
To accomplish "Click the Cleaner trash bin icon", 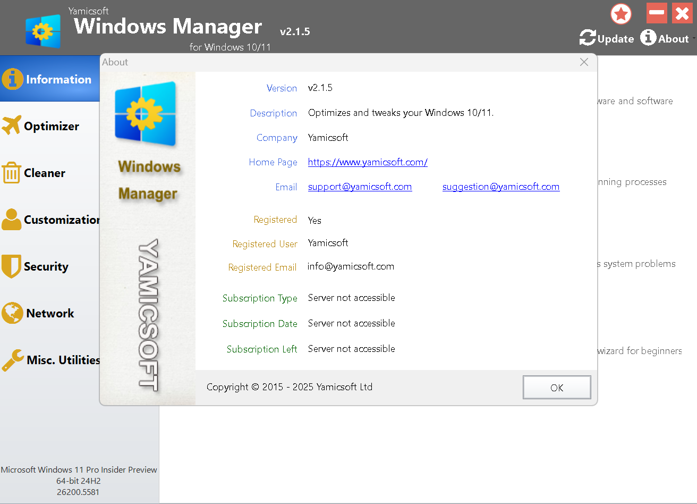I will click(11, 173).
